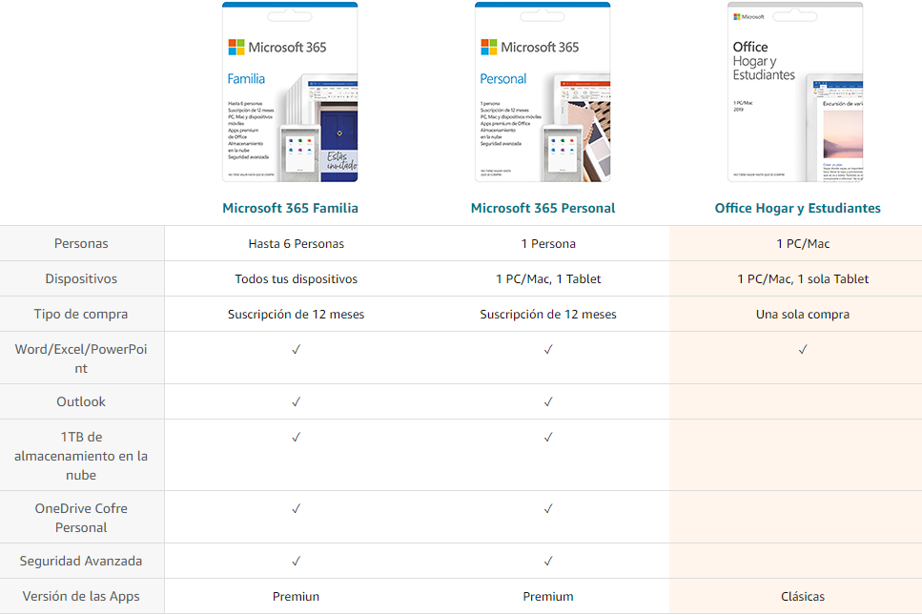Screen dimensions: 922x615
Task: Select the 1 PC/Mac, 1 Tablet cell
Action: point(548,278)
